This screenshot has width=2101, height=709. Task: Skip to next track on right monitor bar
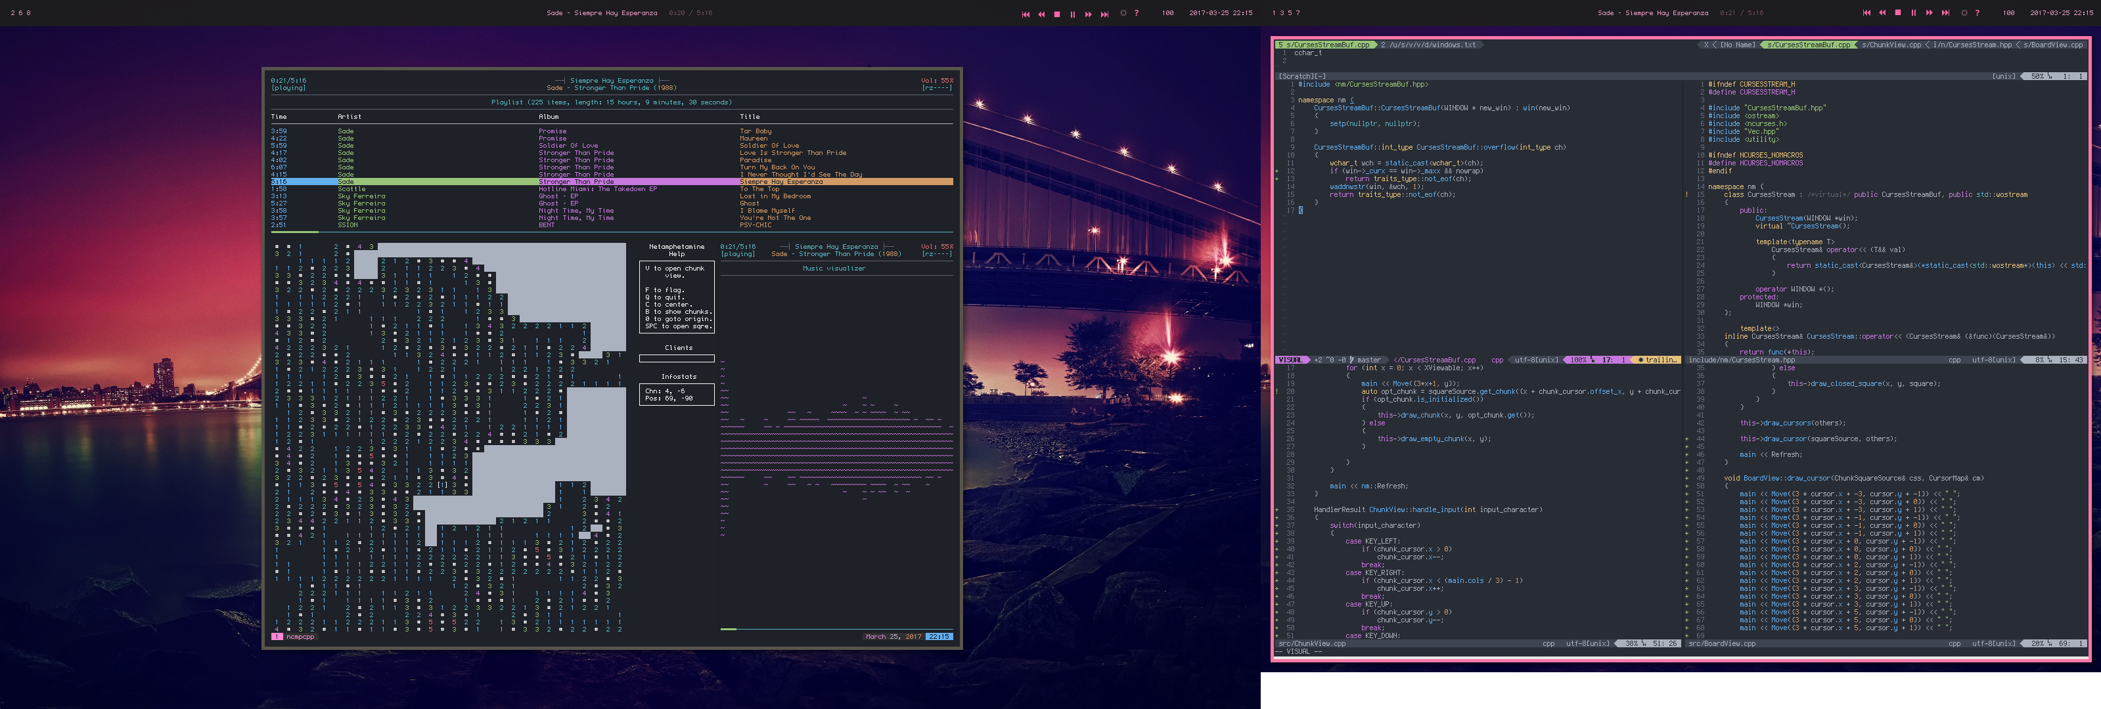1945,13
